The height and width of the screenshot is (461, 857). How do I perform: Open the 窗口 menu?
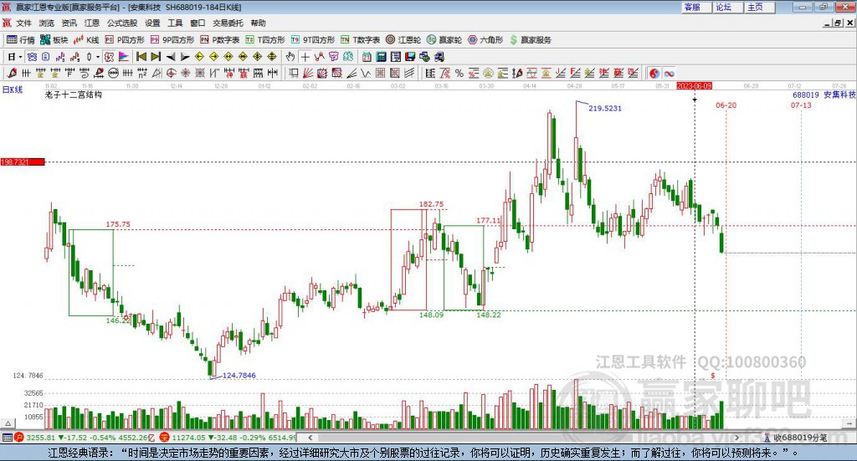pos(198,23)
